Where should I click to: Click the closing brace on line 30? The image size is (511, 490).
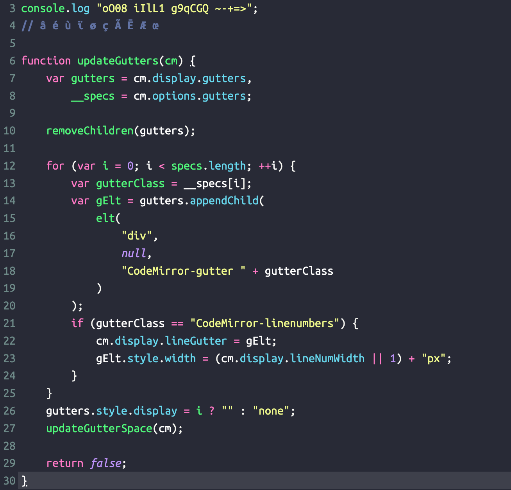24,481
